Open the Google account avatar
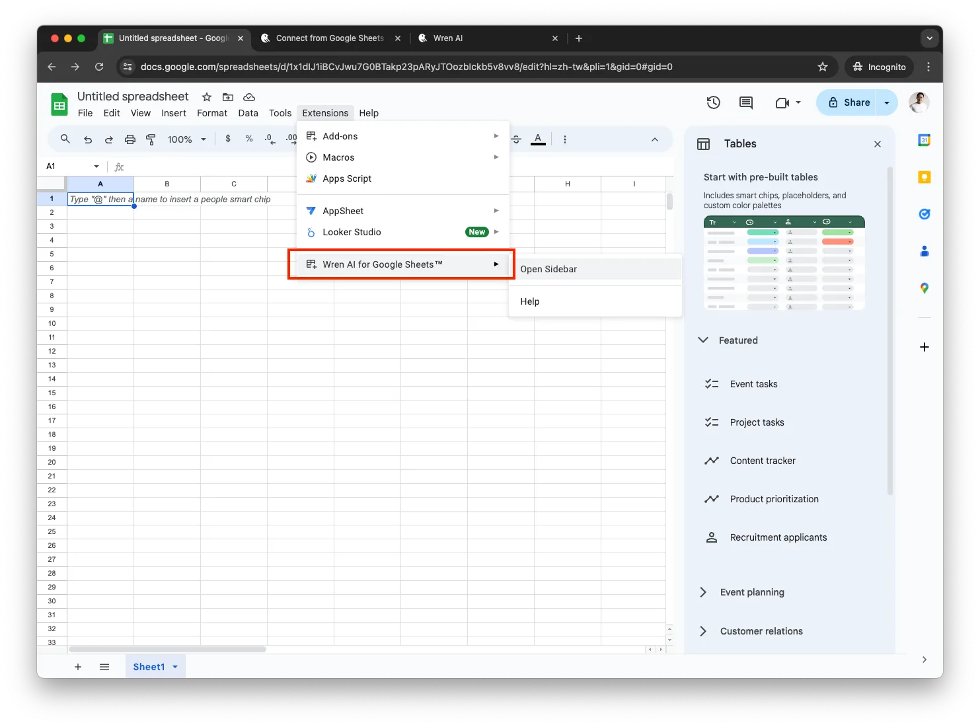The image size is (980, 727). coord(919,102)
